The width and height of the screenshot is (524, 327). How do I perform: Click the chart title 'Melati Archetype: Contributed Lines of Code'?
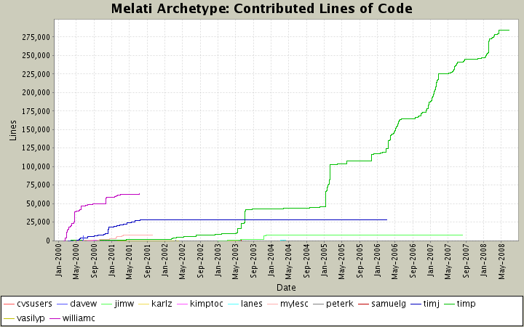point(262,8)
